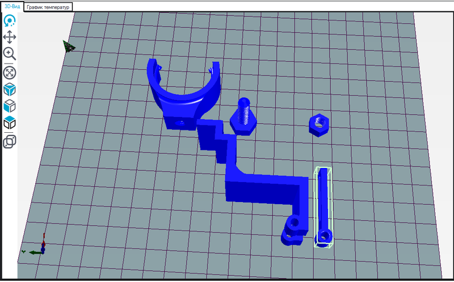
Task: Activate the Zoom magnifier tool
Action: tap(10, 54)
